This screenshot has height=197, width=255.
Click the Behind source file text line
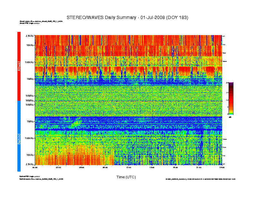41,179
